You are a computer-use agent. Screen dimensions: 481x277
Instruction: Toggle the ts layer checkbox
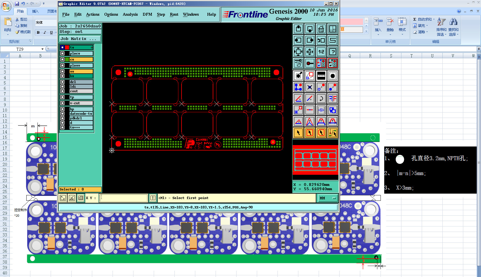pyautogui.click(x=62, y=47)
